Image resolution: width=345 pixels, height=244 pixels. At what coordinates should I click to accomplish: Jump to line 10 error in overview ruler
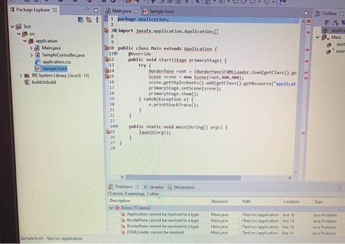(308, 50)
